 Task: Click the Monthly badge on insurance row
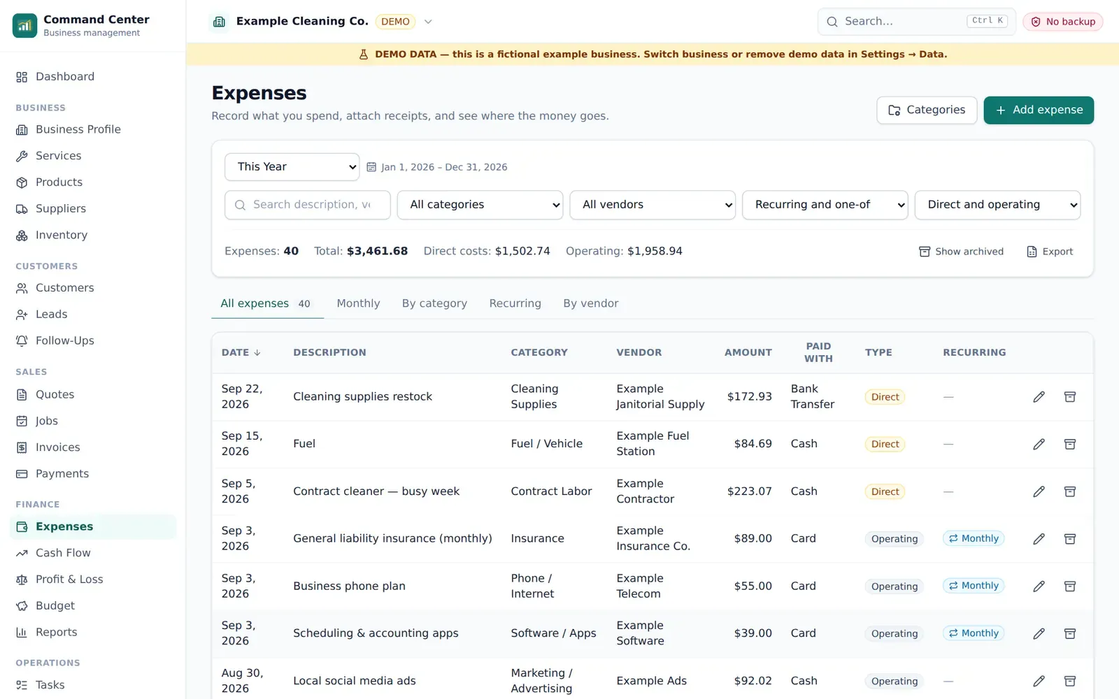[x=974, y=538]
